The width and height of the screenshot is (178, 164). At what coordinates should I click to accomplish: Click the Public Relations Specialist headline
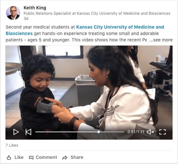[97, 13]
